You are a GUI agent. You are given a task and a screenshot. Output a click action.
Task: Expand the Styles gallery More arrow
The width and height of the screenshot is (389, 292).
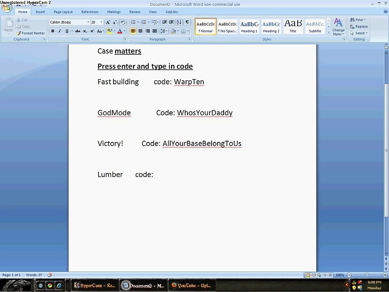click(329, 32)
